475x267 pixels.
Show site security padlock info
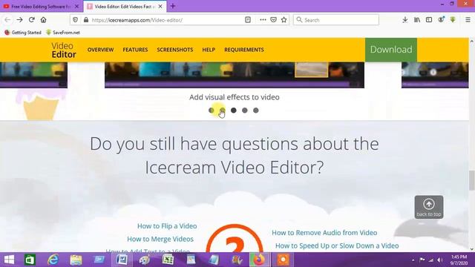86,20
